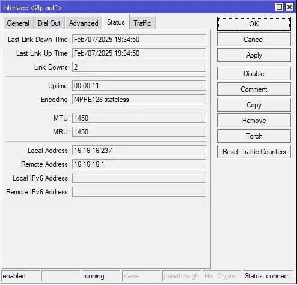Switch to the General tab
The width and height of the screenshot is (297, 285).
tap(18, 23)
